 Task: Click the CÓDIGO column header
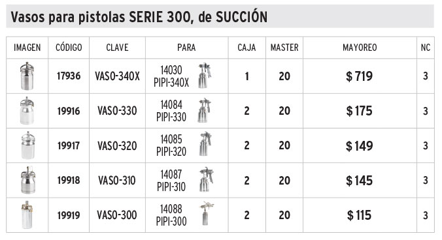point(69,48)
